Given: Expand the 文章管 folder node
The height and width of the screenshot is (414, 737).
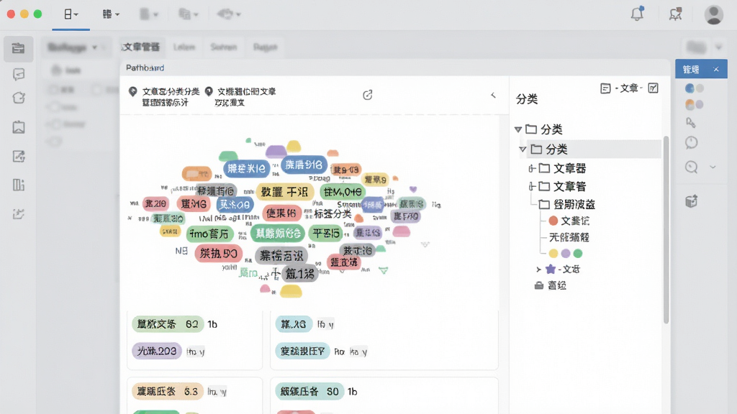Looking at the screenshot, I should click(532, 186).
